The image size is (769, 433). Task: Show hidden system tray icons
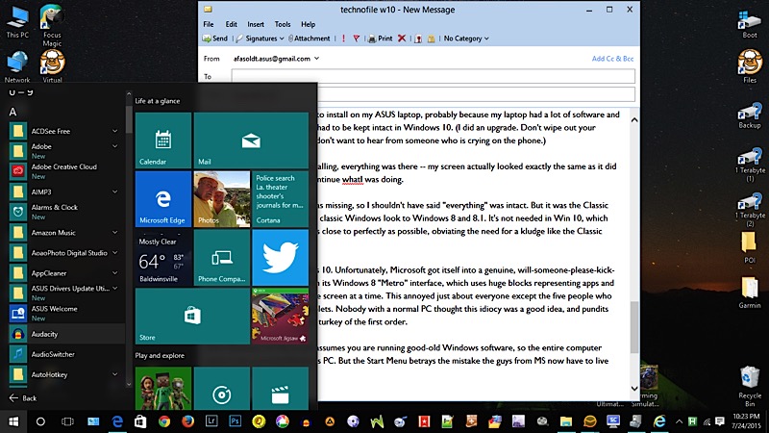679,421
